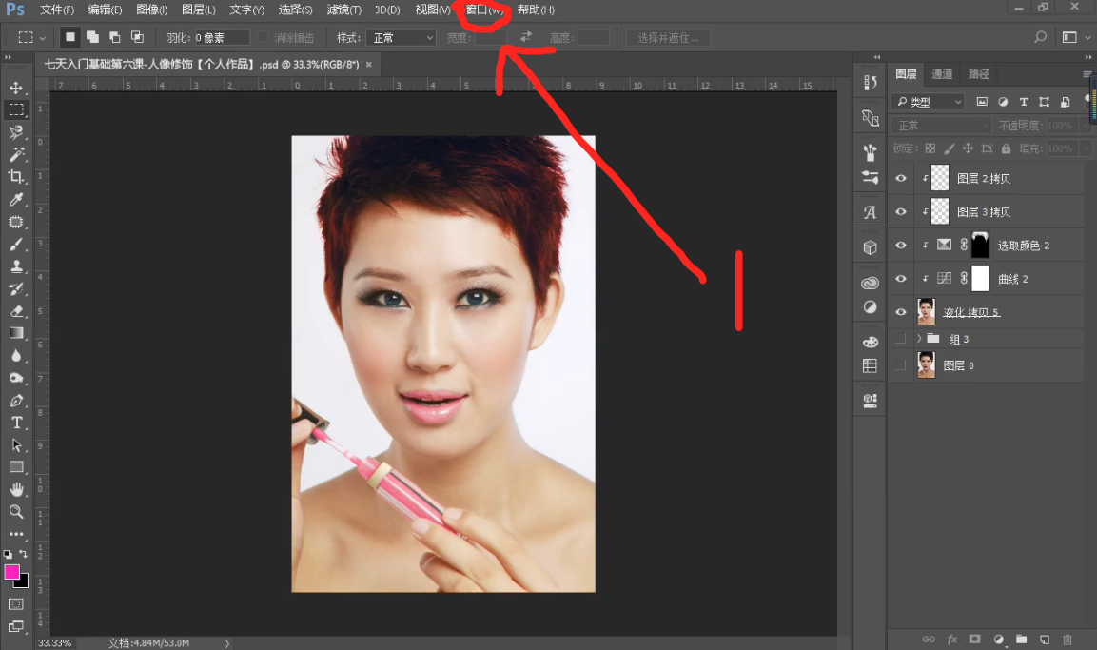The height and width of the screenshot is (650, 1097).
Task: Select the Hand tool
Action: pos(16,489)
